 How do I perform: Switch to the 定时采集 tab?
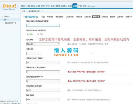tap(105, 17)
